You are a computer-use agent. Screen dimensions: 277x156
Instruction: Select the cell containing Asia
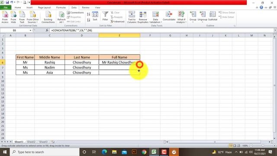point(50,72)
